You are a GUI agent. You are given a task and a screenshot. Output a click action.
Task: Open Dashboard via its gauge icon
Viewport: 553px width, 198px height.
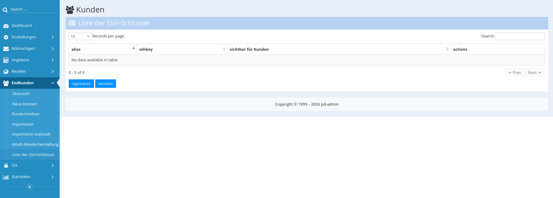pos(6,26)
